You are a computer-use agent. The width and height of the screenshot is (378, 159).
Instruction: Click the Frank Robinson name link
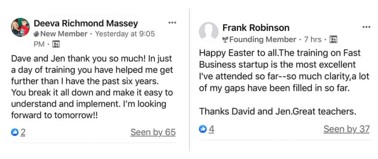coord(256,28)
